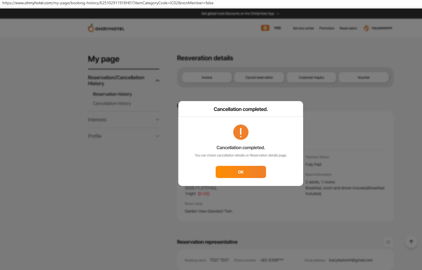Click the '2 adults, 1 rooms' text
This screenshot has width=422, height=270.
320,182
